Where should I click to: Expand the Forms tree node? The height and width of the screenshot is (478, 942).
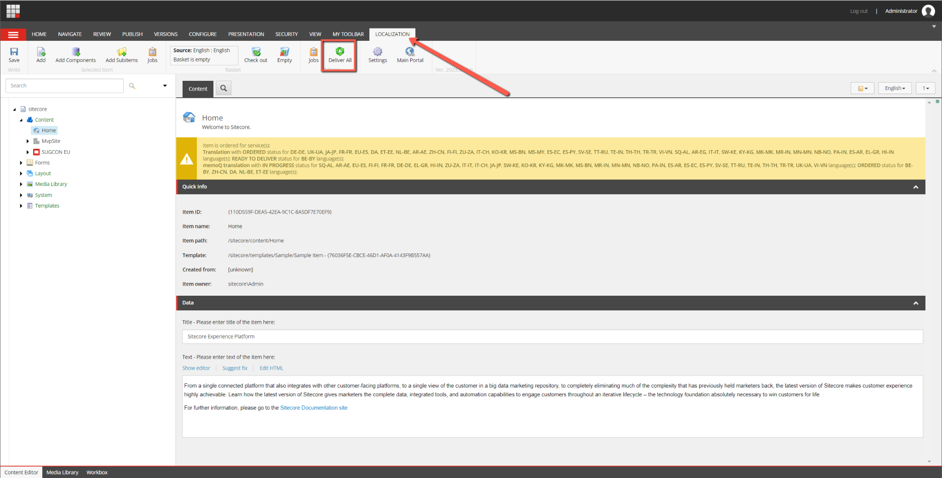21,163
